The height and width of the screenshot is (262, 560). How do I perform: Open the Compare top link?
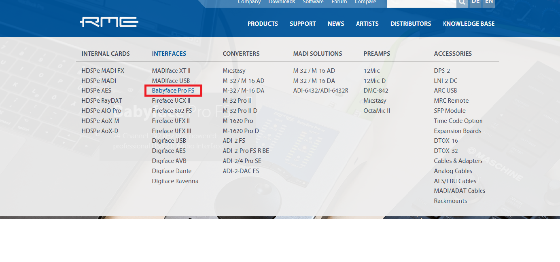(365, 2)
